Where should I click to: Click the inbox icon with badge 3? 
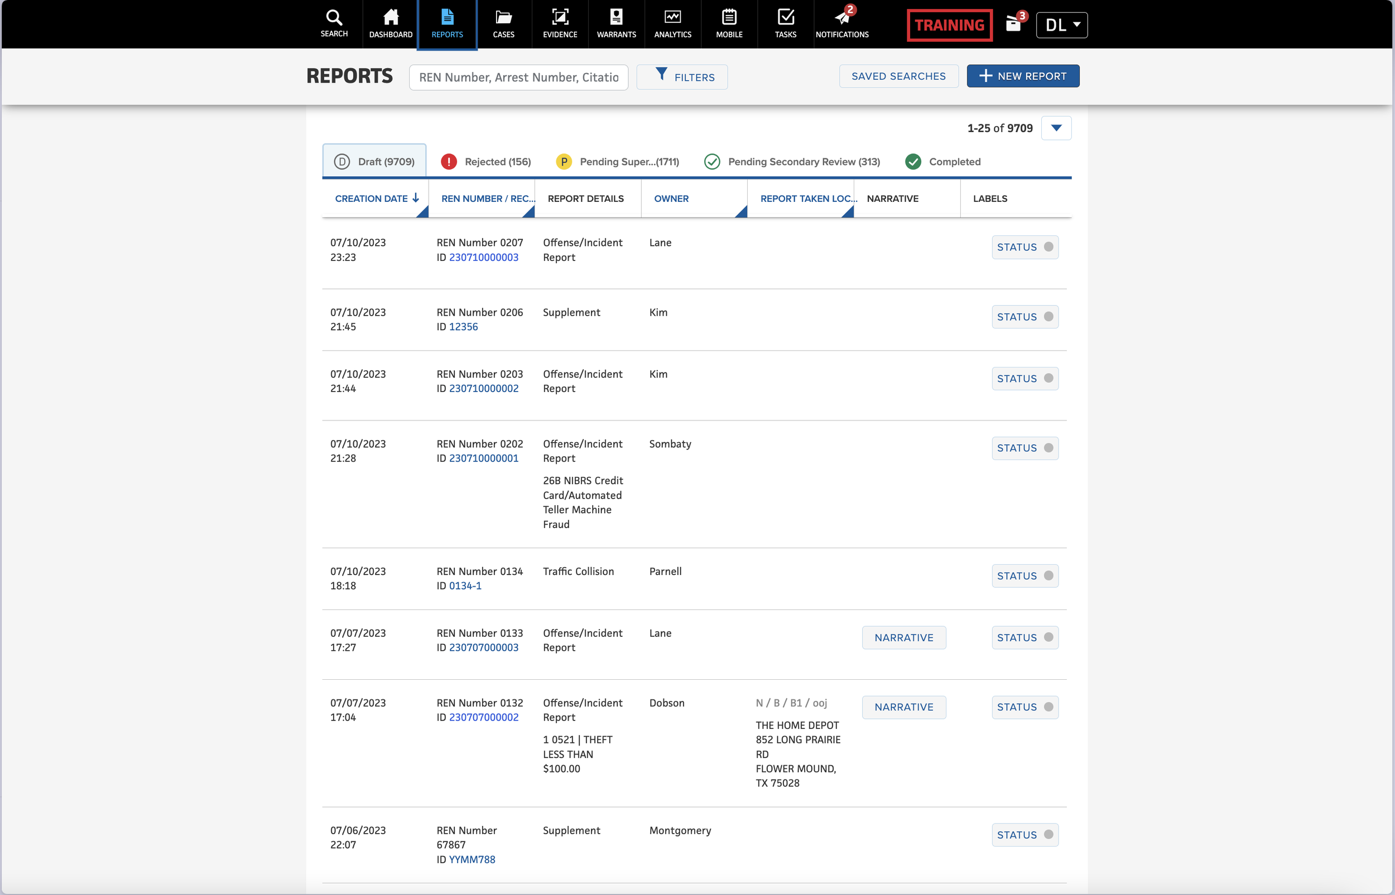click(1013, 25)
